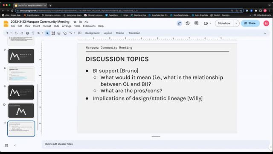Select the line tool
This screenshot has width=273, height=154.
tap(70, 33)
